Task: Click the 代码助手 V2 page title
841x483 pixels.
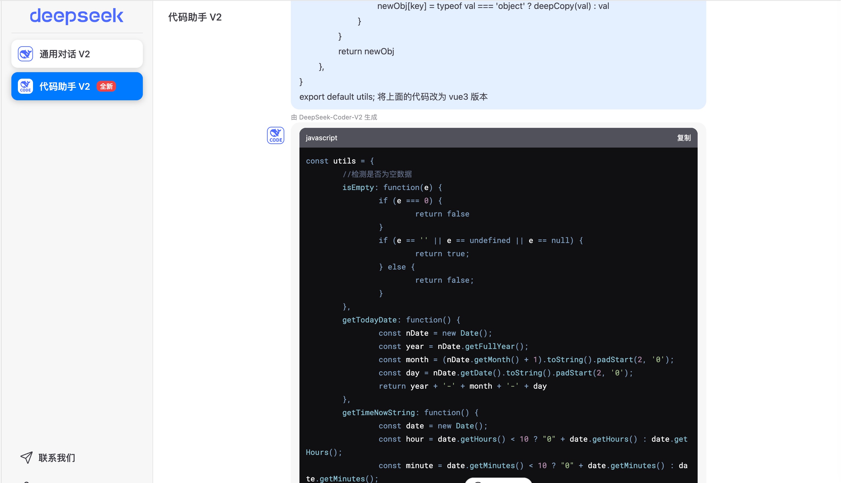Action: pyautogui.click(x=195, y=17)
